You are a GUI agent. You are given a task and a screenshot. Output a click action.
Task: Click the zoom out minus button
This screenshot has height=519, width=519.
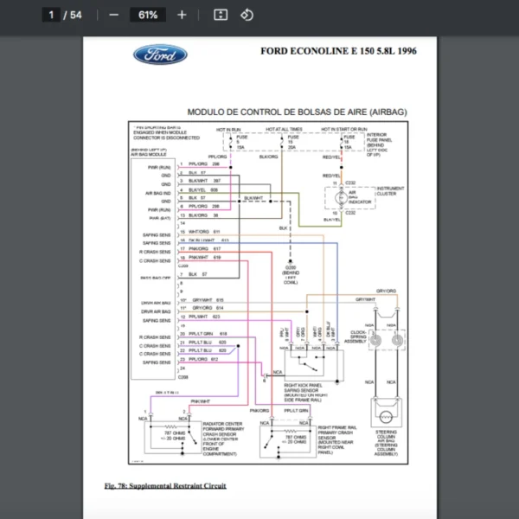(114, 15)
